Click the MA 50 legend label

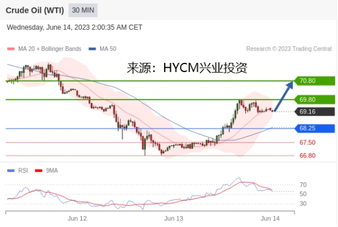(108, 49)
